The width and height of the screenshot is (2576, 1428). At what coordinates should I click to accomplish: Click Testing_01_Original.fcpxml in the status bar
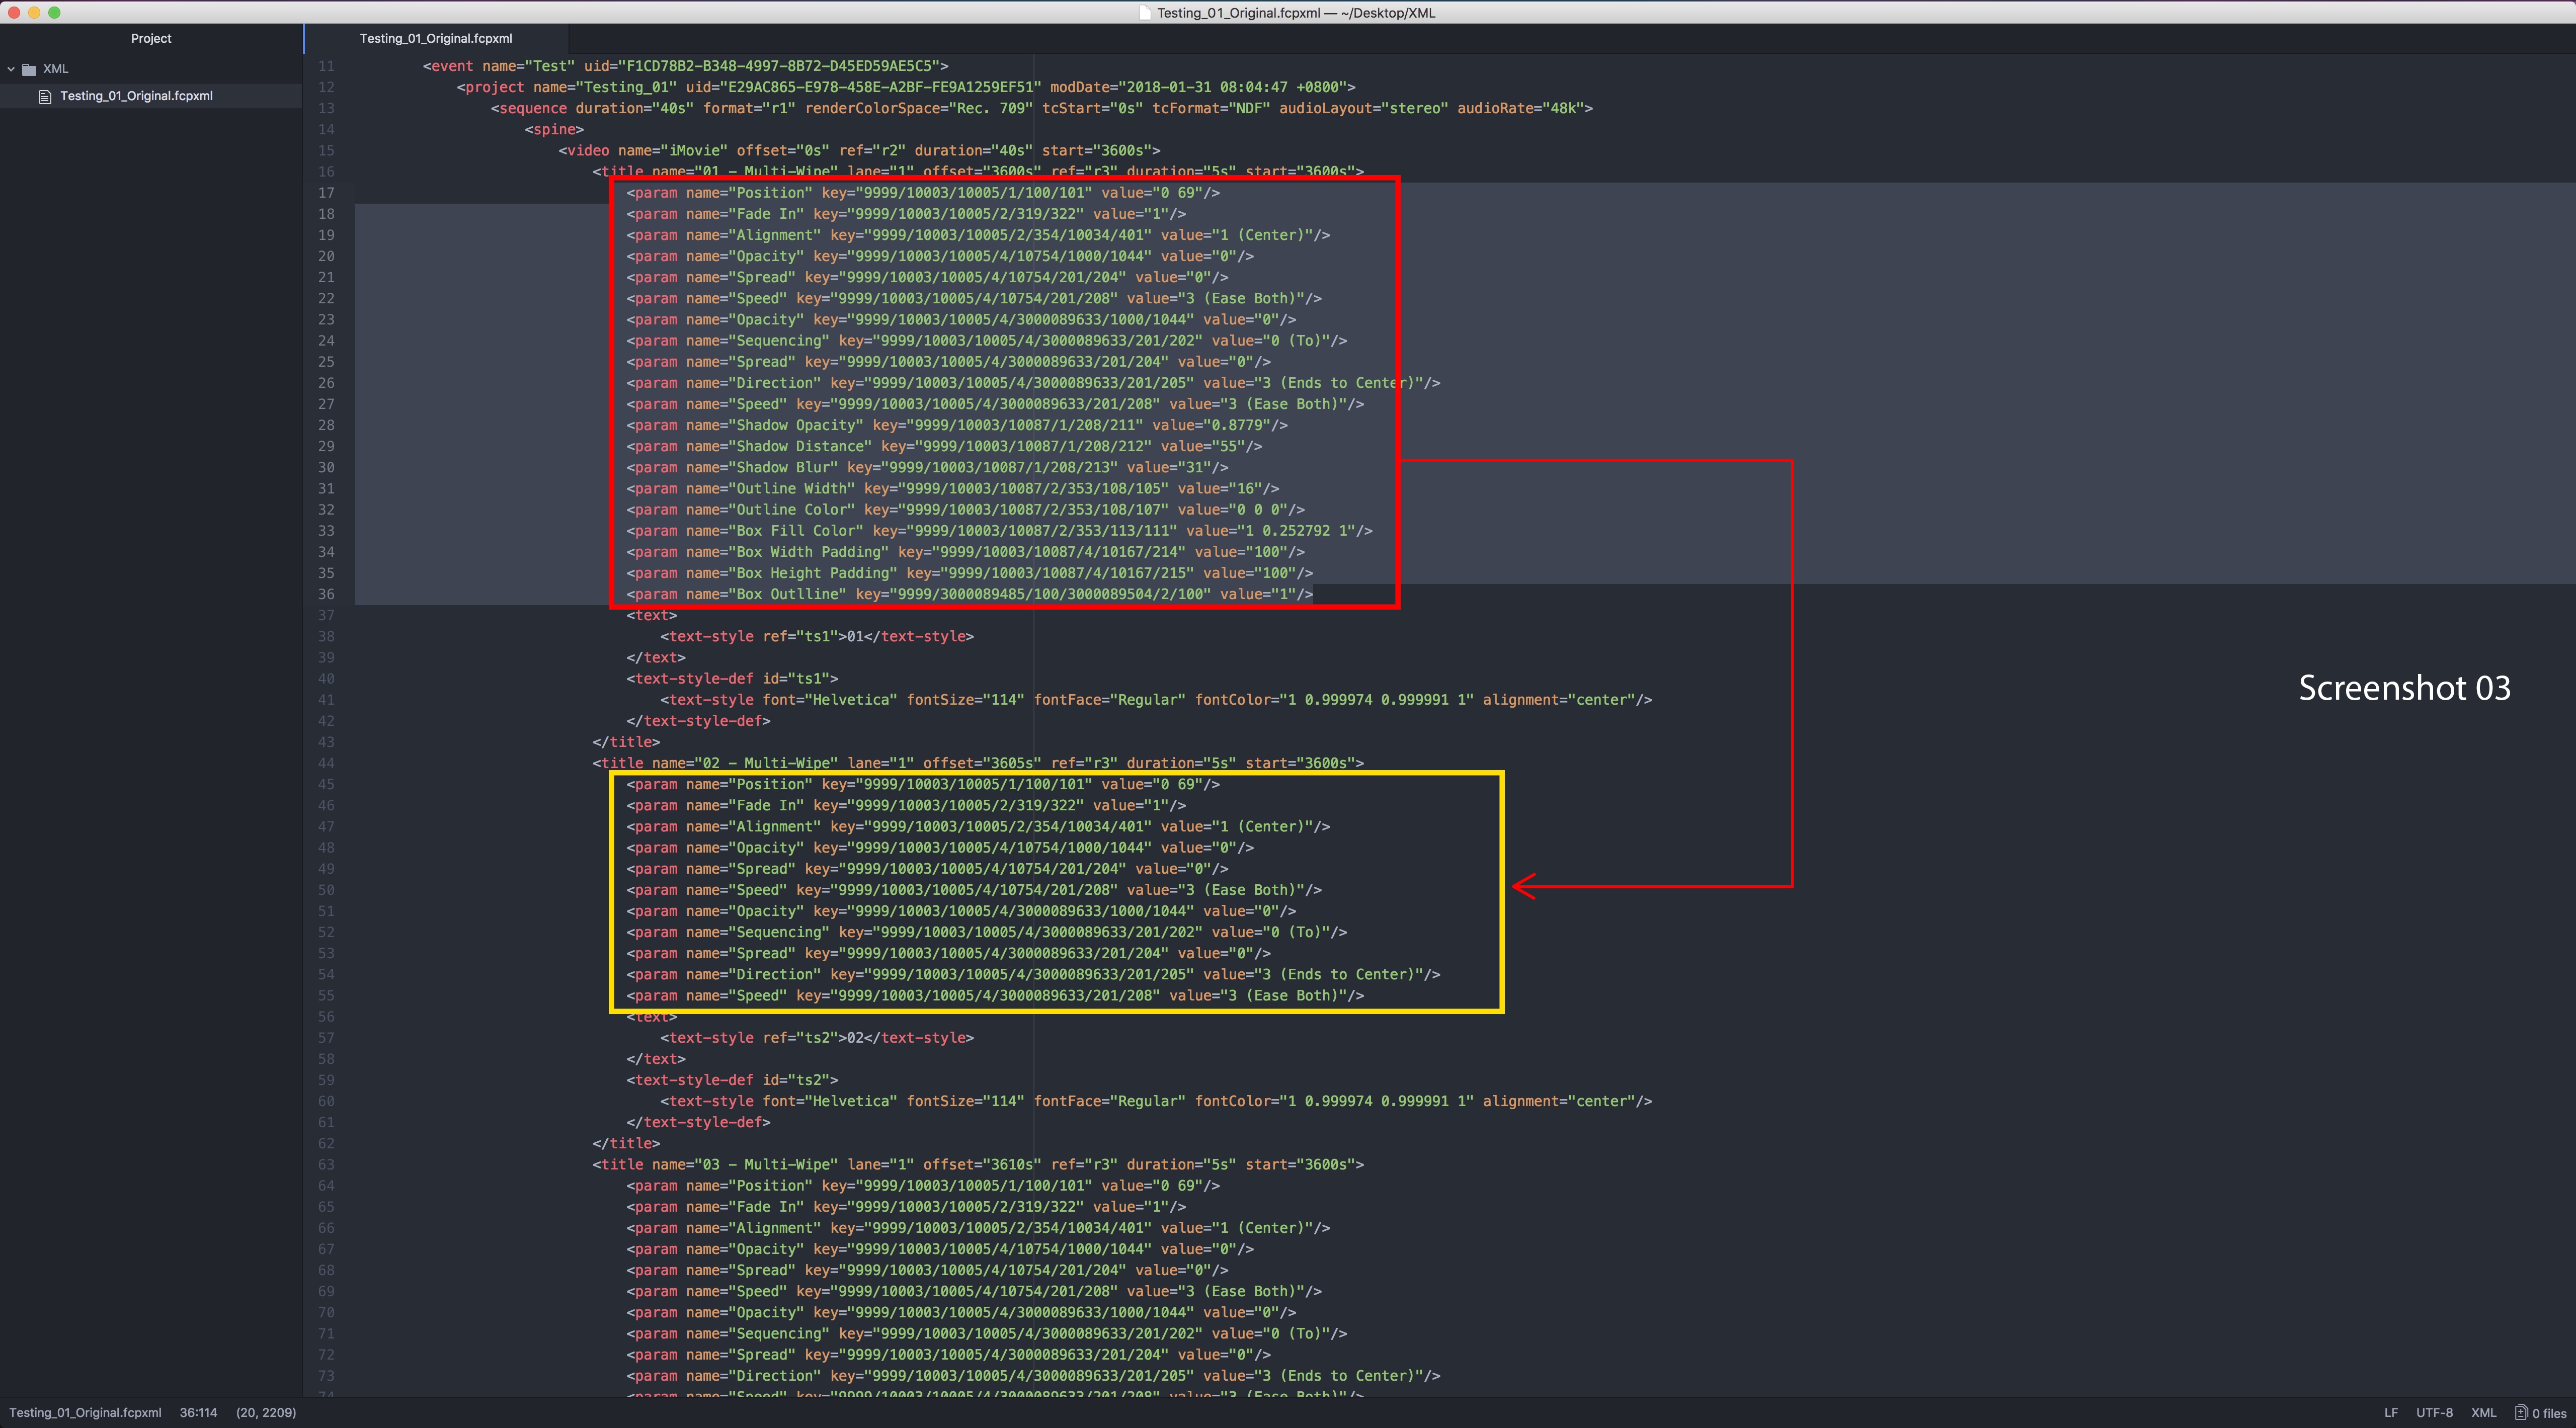85,1413
